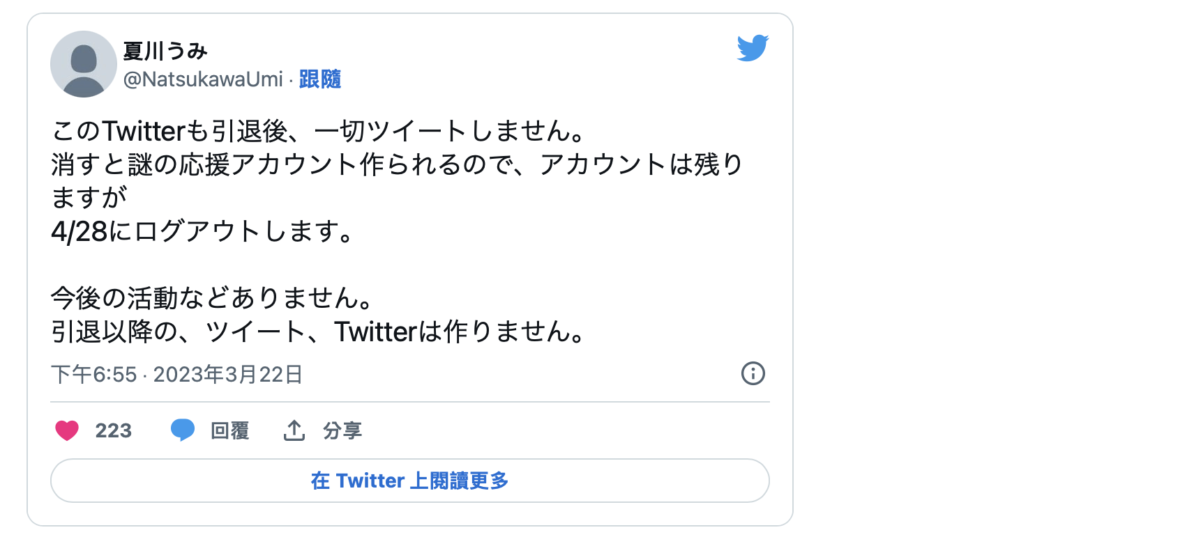1201x553 pixels.
Task: Click the tweet's last line about 引退以降
Action: tap(319, 332)
